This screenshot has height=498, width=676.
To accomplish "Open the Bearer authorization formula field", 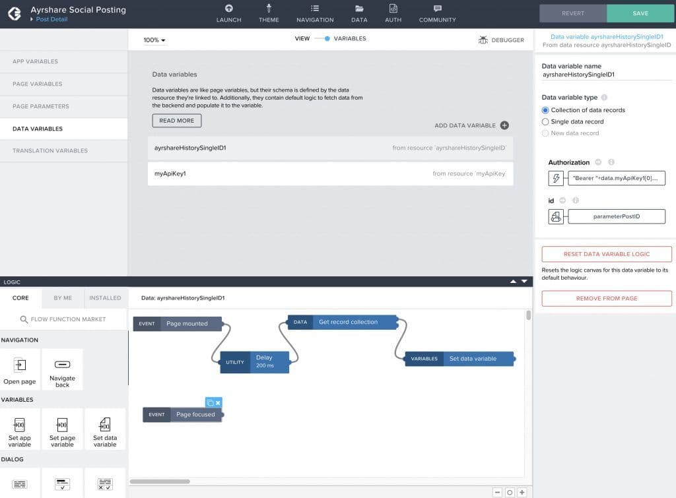I will click(617, 178).
